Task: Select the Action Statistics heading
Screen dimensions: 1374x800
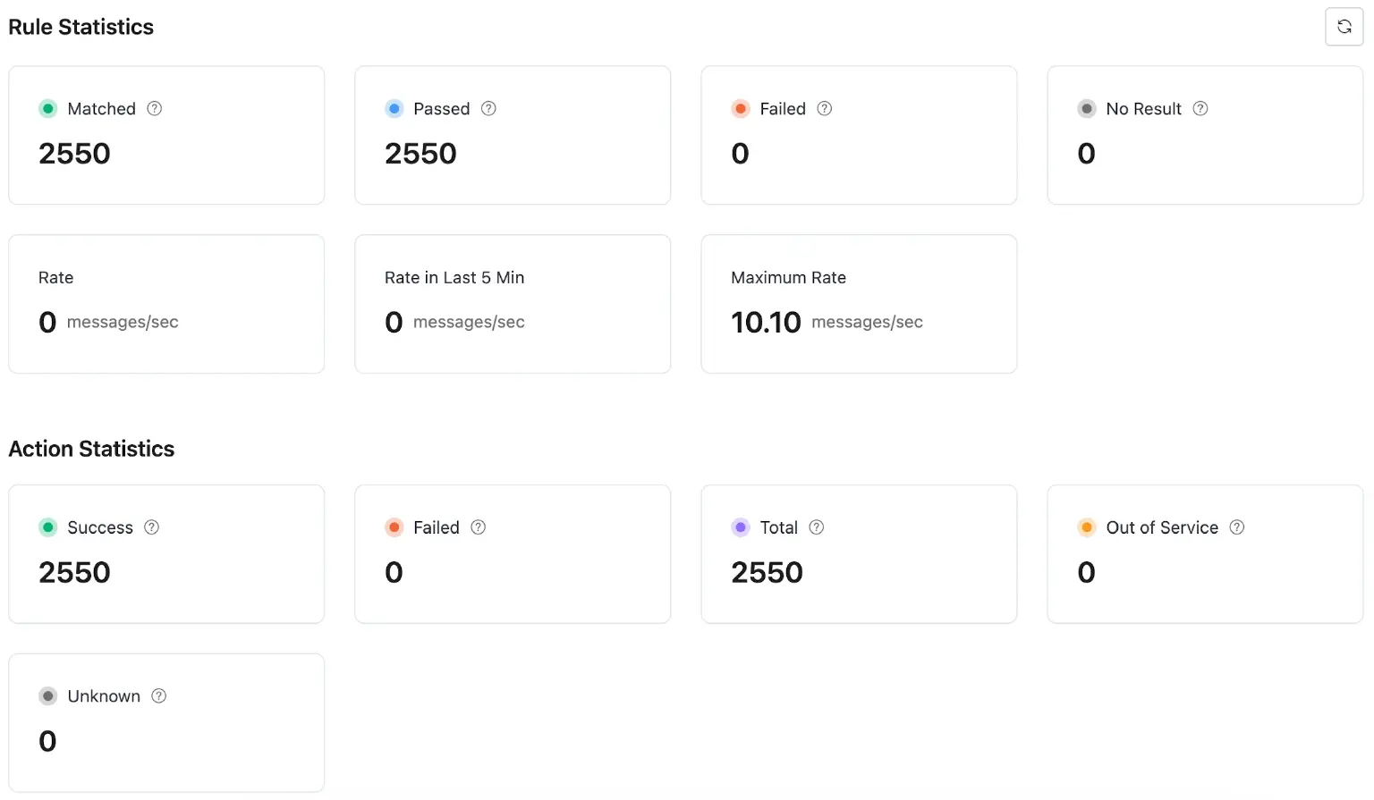Action: tap(91, 449)
